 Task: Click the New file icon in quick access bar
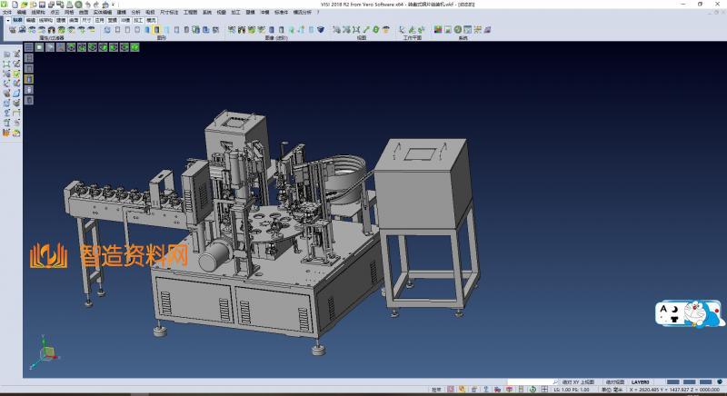(x=15, y=5)
